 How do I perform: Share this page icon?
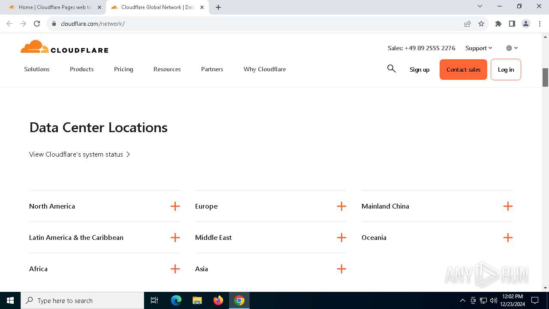(x=468, y=24)
